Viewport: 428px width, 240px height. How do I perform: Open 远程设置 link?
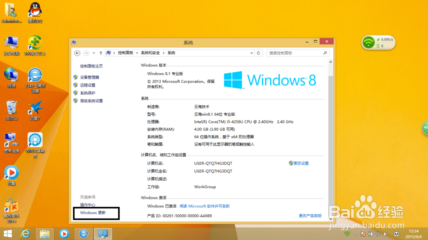click(88, 85)
